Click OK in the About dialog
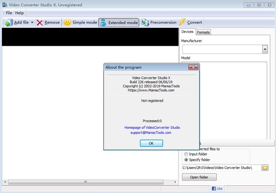This screenshot has height=193, width=276. coord(151,143)
